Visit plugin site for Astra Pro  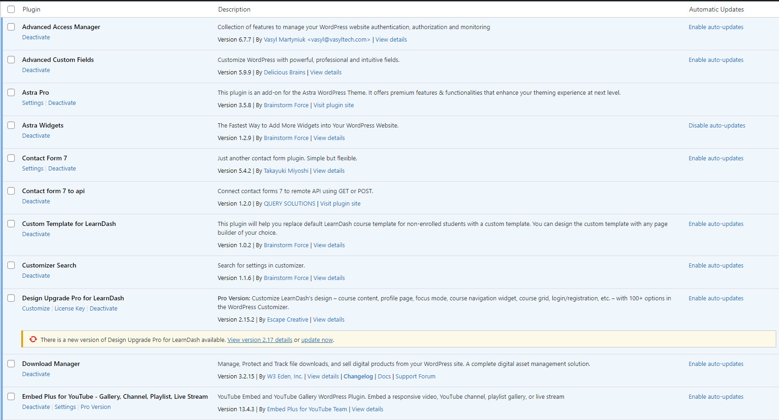tap(334, 105)
